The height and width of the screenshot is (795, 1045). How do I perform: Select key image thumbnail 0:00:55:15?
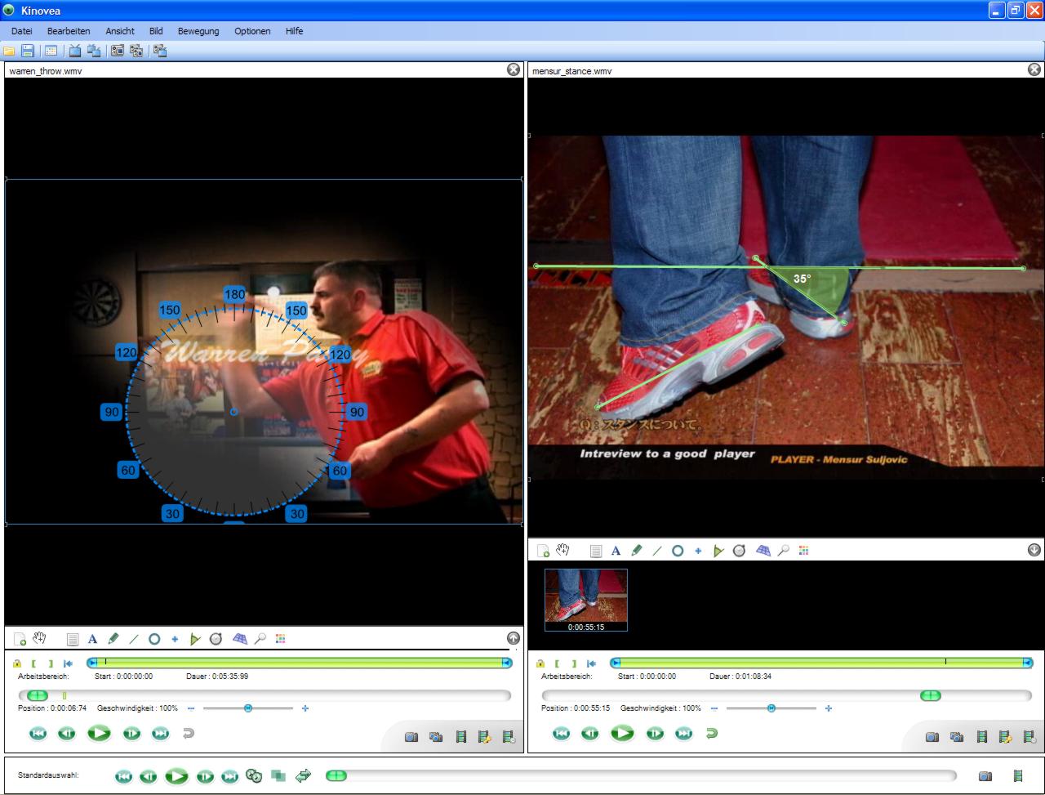pyautogui.click(x=586, y=600)
